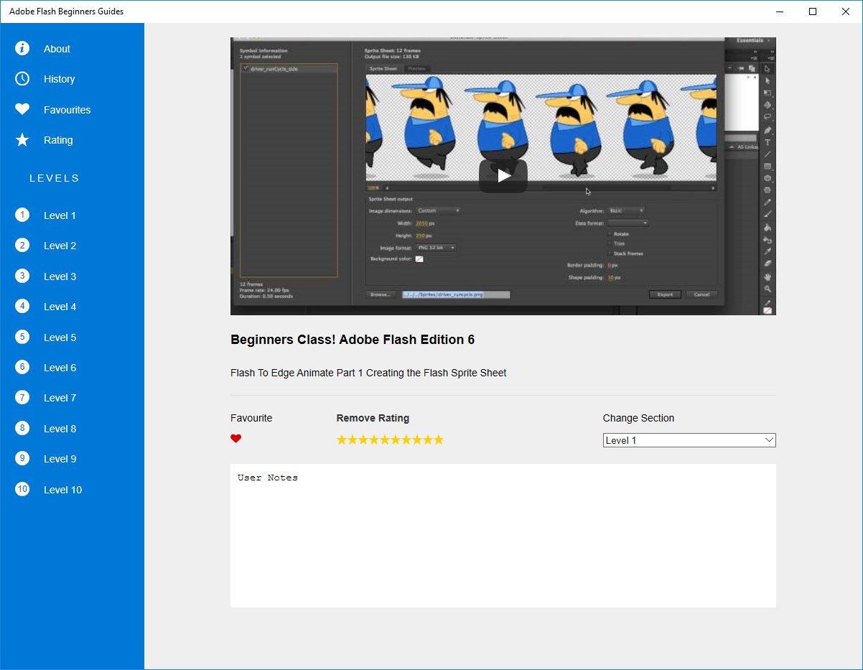This screenshot has height=670, width=863.
Task: Open the Level 5 section
Action: (x=60, y=338)
